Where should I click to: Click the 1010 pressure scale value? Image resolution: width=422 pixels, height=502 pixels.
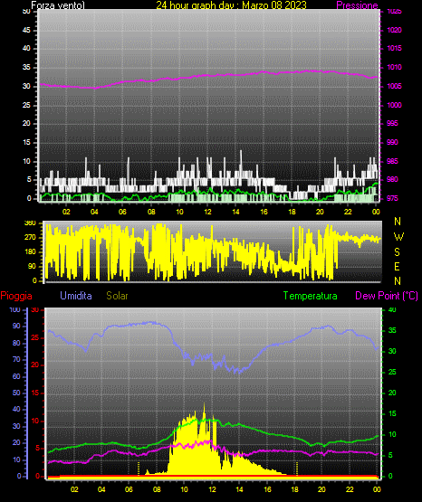[x=395, y=67]
